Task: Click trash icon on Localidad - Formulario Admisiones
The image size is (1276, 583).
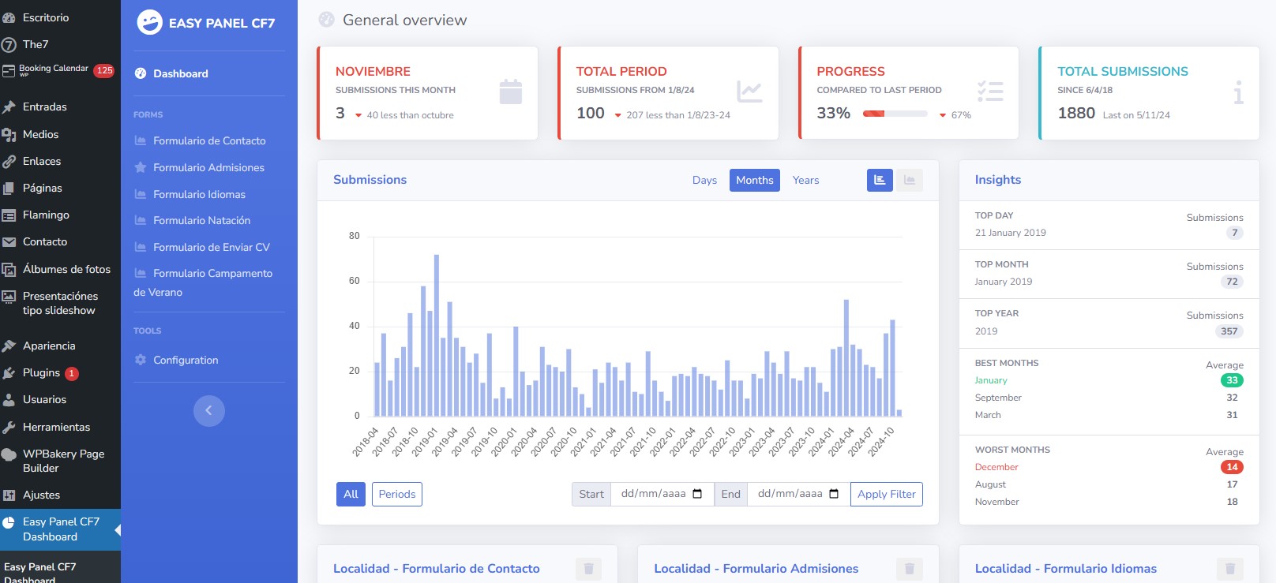Action: (x=909, y=569)
